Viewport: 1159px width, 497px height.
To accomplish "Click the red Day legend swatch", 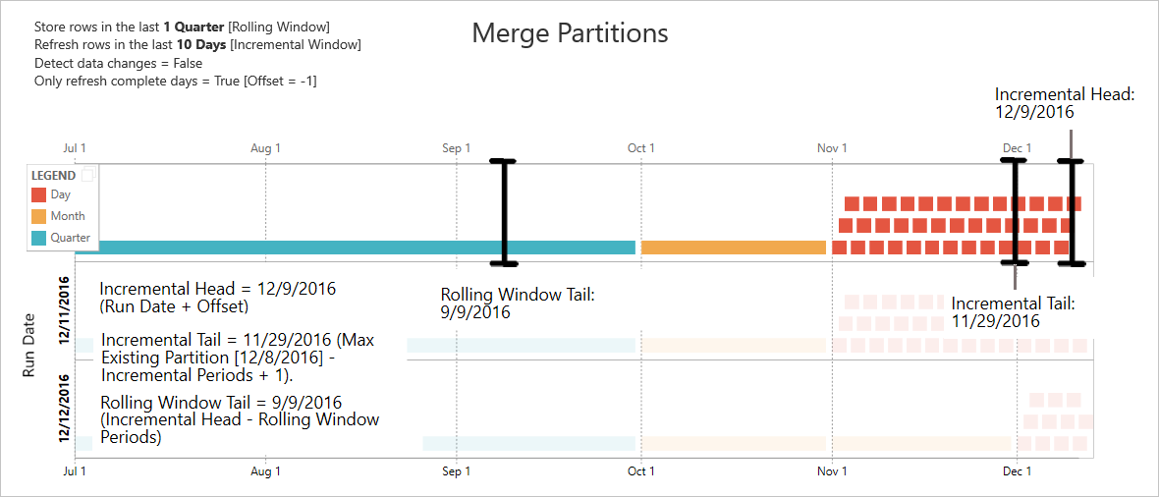I will (x=39, y=194).
